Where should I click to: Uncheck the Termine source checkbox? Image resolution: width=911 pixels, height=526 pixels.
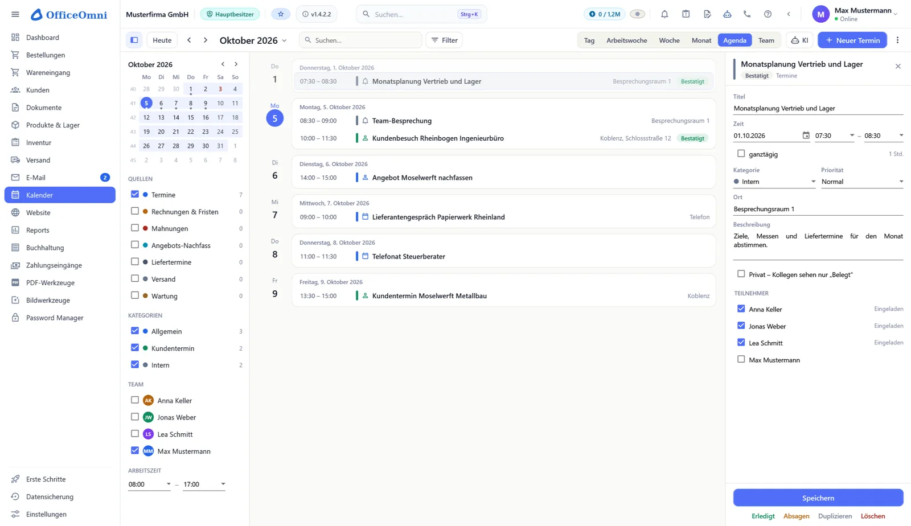(135, 194)
